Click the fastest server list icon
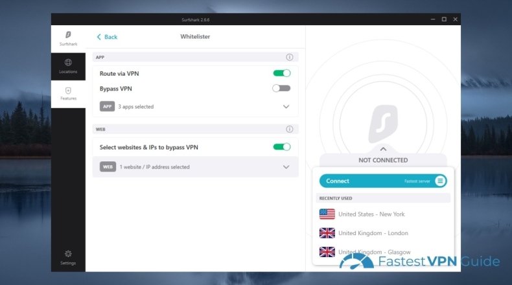Viewport: 512px width, 285px height. click(x=440, y=181)
